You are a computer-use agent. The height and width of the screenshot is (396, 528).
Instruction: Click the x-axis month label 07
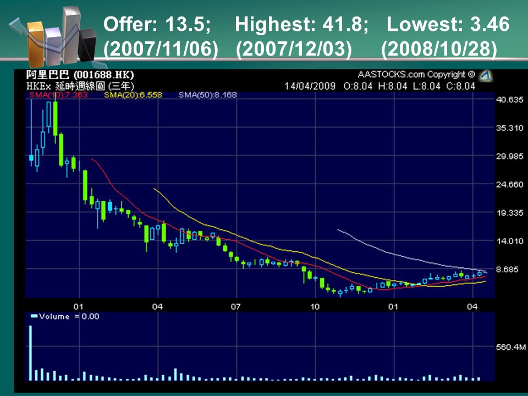[236, 307]
